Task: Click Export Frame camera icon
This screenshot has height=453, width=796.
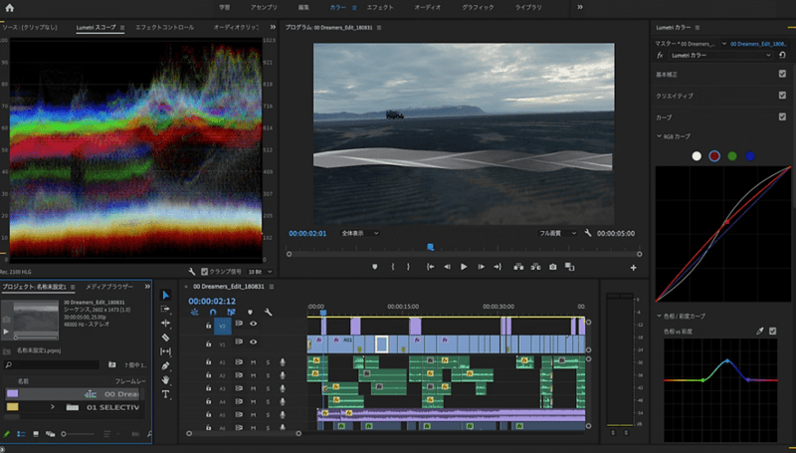Action: (553, 267)
